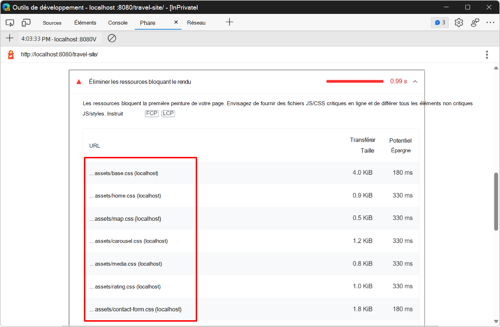This screenshot has height=327, width=500.
Task: Open customize and control DevTools menu
Action: pyautogui.click(x=490, y=22)
